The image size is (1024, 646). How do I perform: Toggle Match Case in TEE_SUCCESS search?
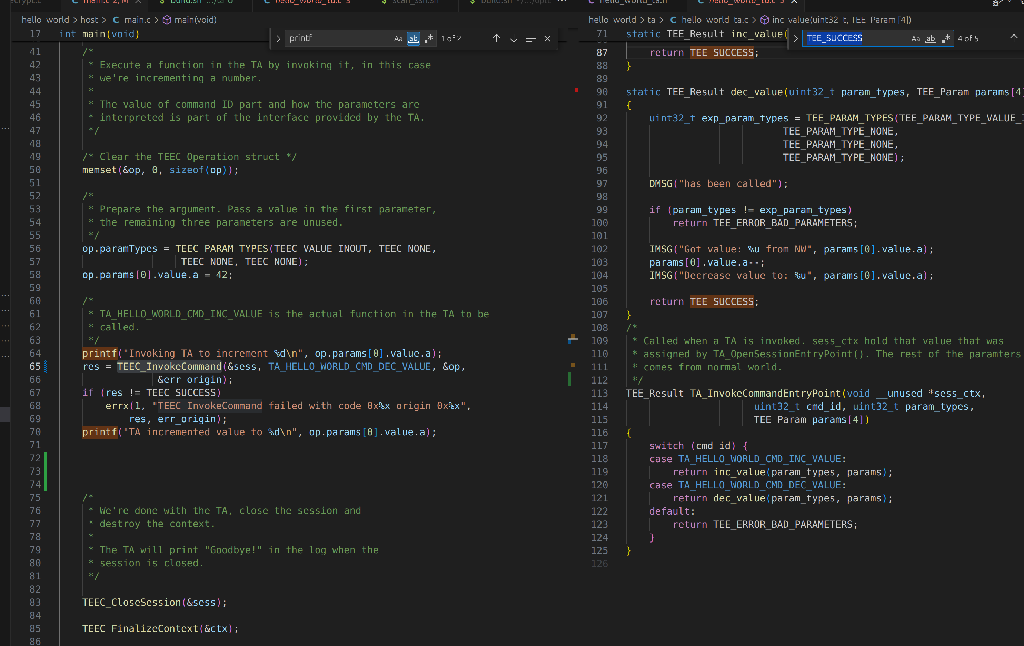[x=916, y=38]
